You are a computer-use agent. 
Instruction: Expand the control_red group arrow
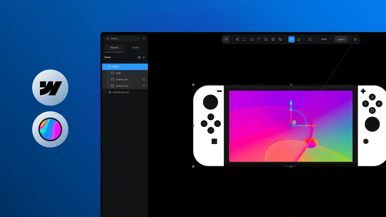click(108, 79)
